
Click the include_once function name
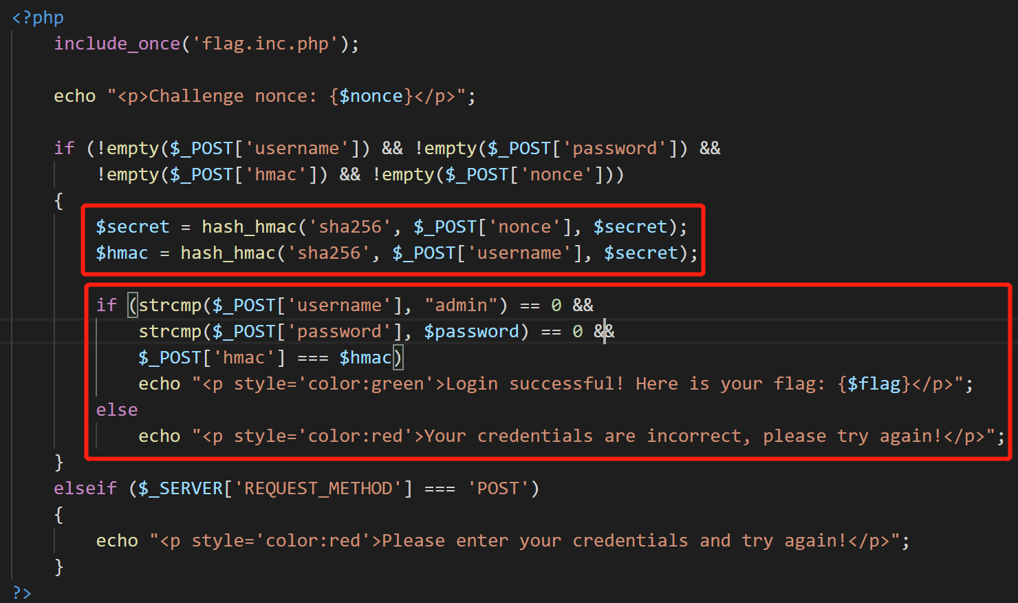coord(117,43)
